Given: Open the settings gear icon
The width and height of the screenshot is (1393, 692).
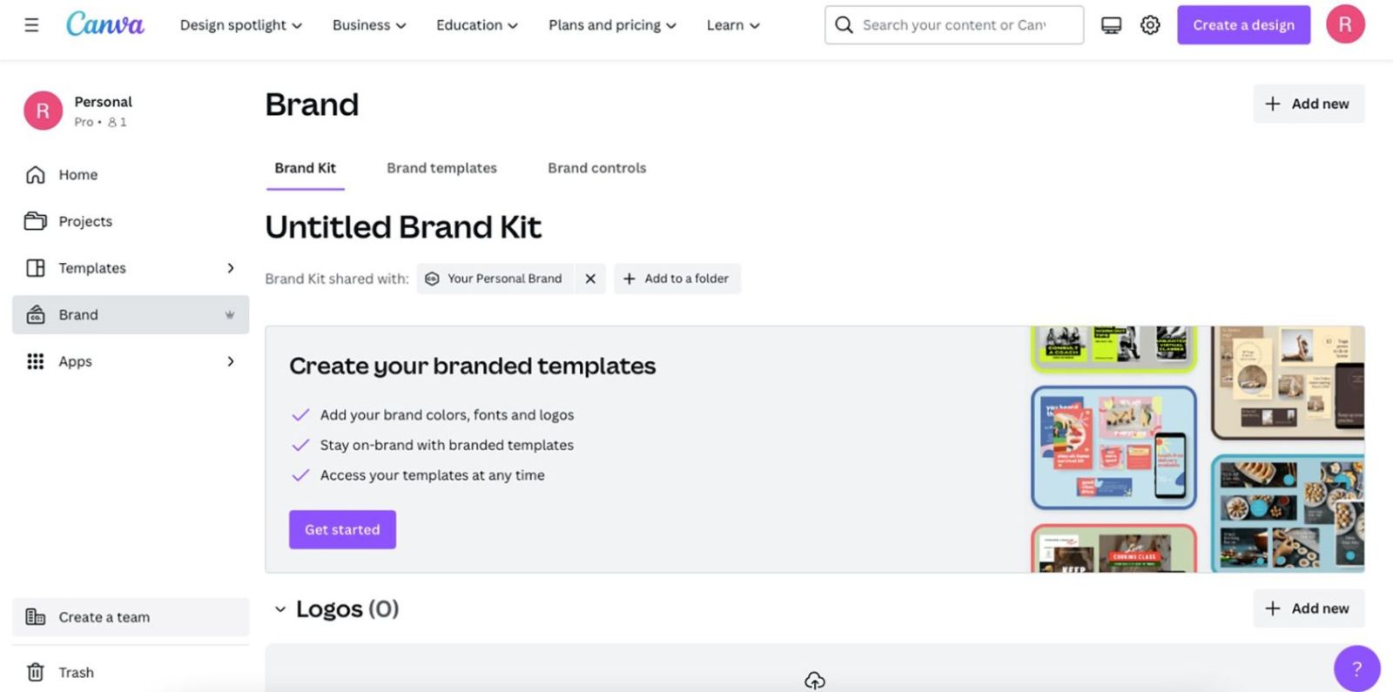Looking at the screenshot, I should click(x=1150, y=25).
